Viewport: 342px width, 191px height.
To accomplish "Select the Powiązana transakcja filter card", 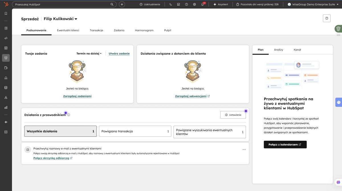I will (135, 131).
